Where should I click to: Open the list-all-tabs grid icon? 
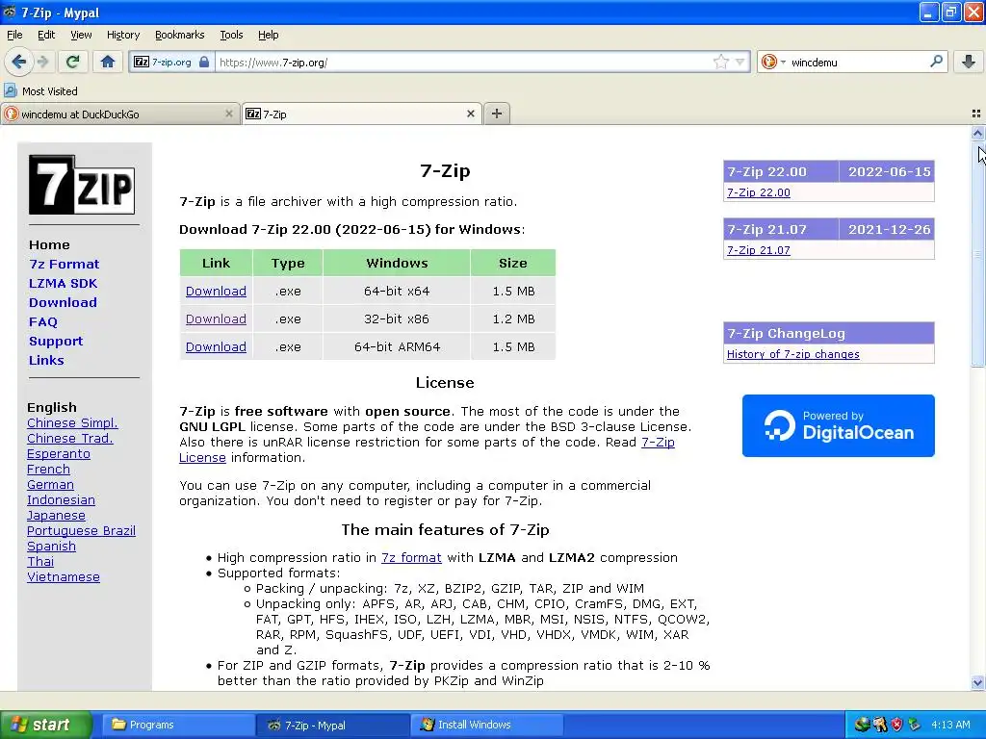[x=976, y=114]
